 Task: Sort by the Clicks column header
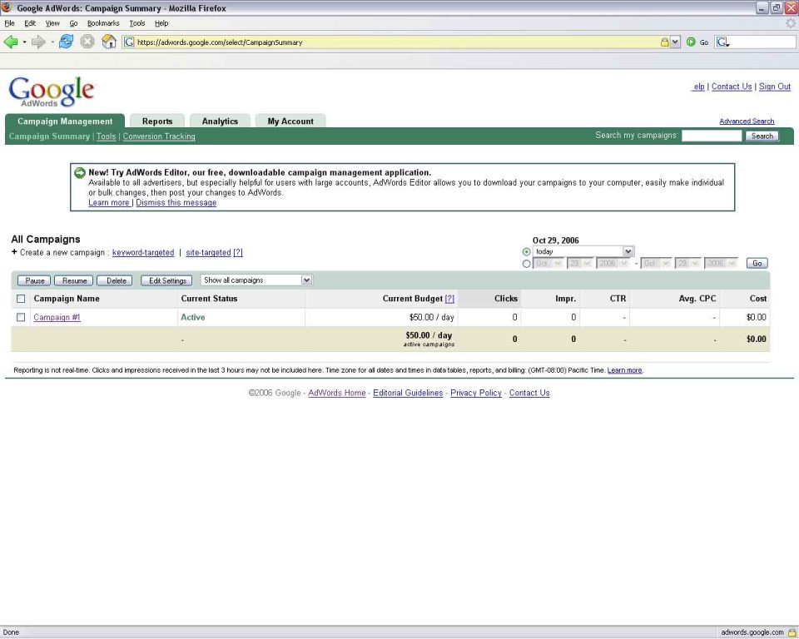tap(505, 299)
